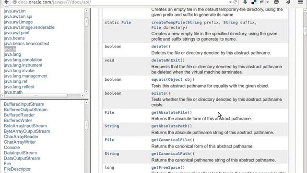Open the java.lang package
307x173 pixels.
(12, 54)
